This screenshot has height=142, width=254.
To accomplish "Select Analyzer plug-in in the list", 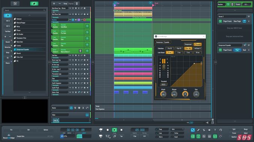I will coord(30,19).
